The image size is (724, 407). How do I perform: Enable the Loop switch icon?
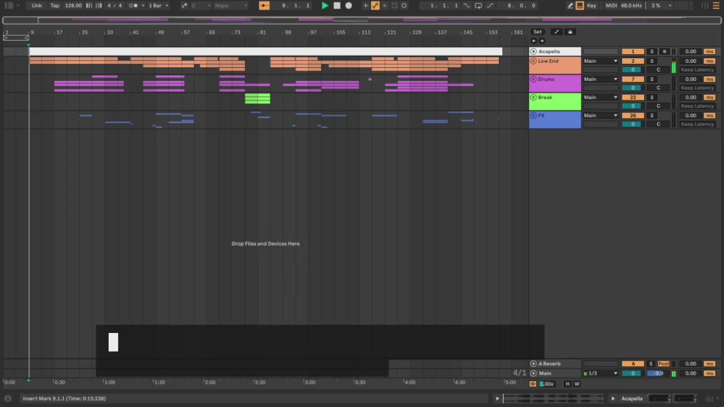(479, 6)
